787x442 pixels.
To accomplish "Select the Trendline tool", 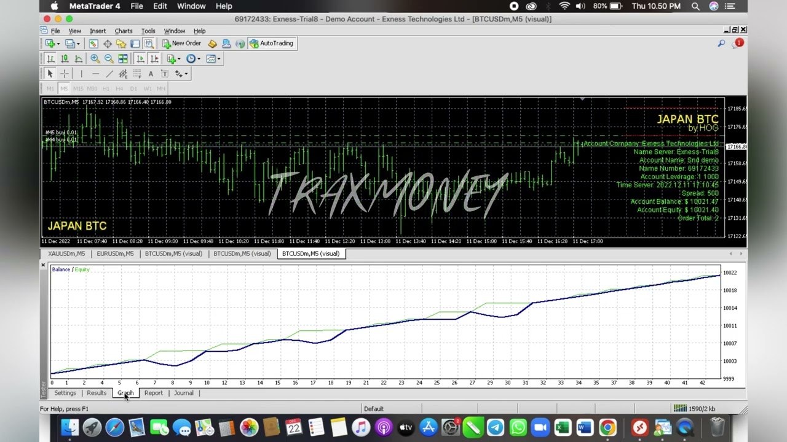I will click(x=109, y=74).
